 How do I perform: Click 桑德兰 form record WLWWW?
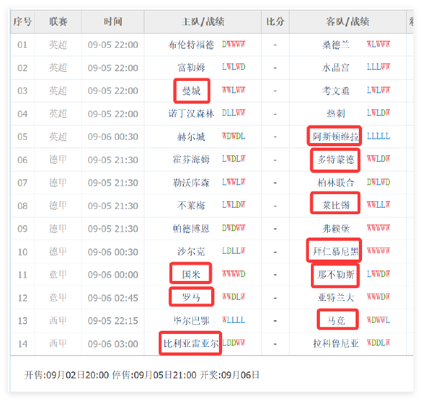378,44
